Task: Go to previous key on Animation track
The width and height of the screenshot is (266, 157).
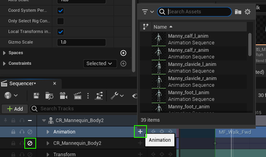Action: (x=153, y=131)
